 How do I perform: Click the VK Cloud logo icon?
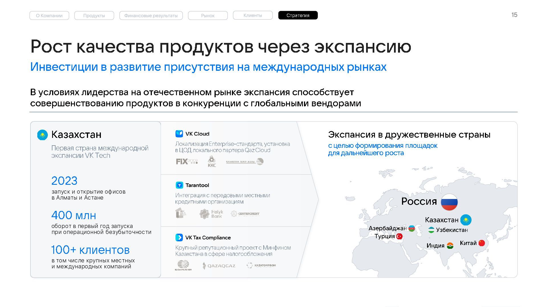[x=179, y=134]
